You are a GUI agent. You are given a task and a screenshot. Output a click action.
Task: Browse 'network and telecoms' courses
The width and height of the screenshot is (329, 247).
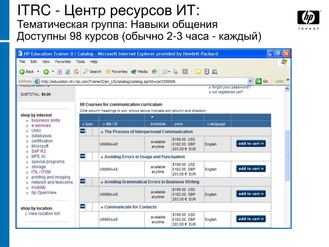(x=52, y=182)
